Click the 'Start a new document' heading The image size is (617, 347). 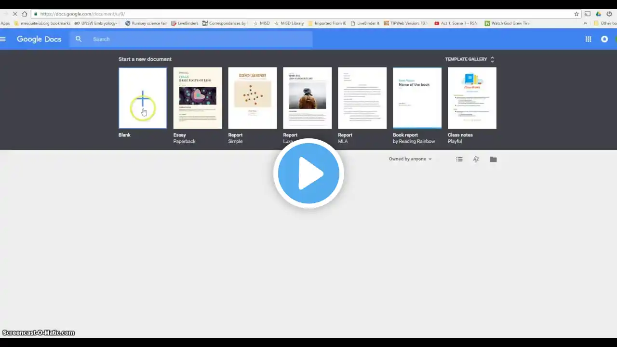(145, 59)
